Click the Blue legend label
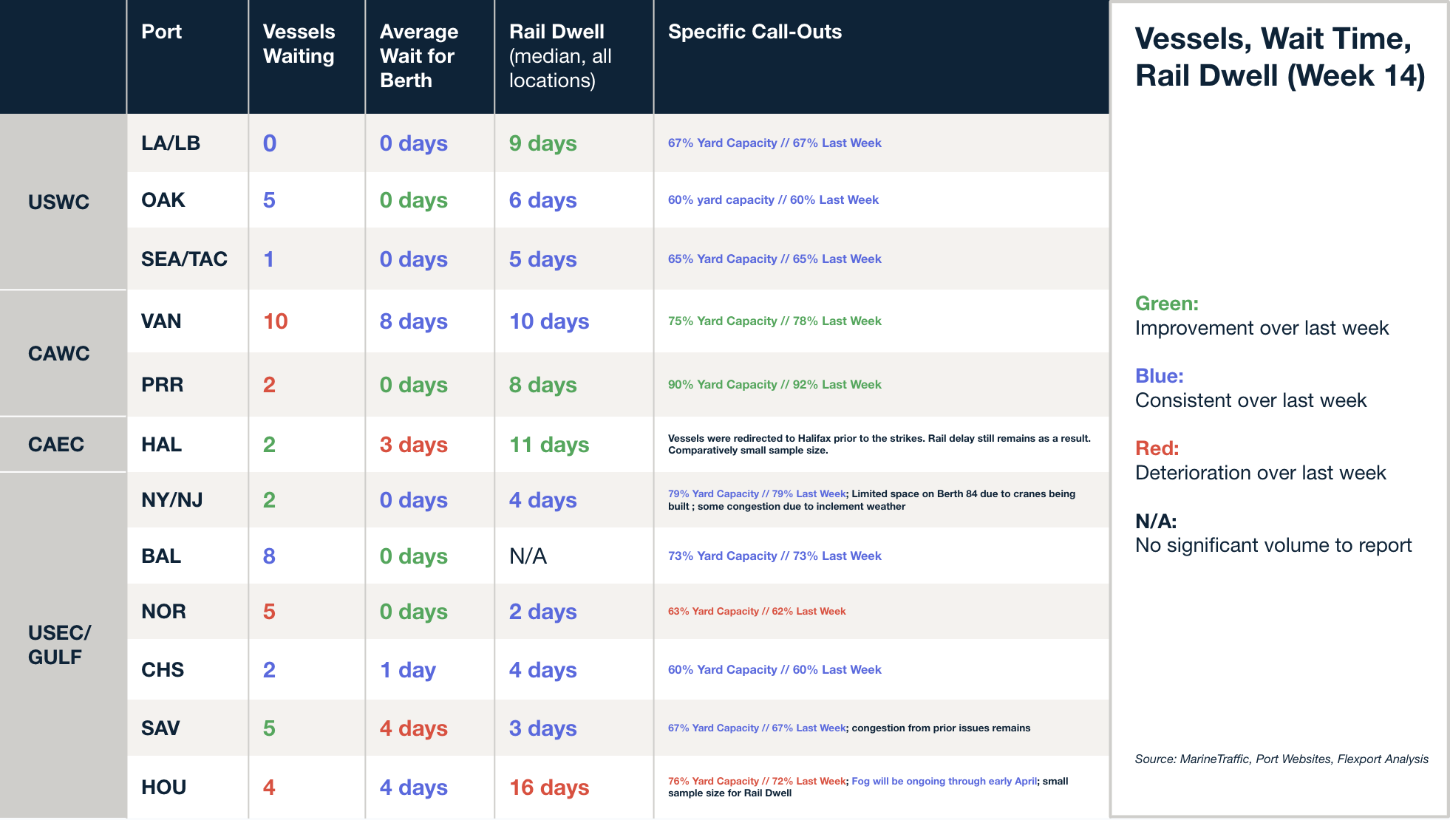This screenshot has height=820, width=1450. pos(1159,376)
